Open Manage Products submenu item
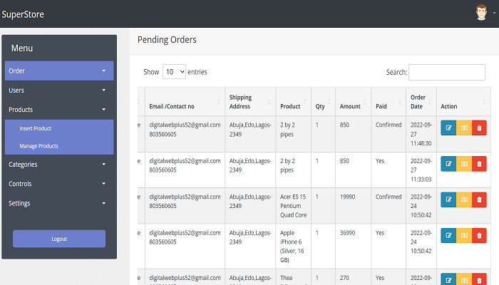 point(38,146)
